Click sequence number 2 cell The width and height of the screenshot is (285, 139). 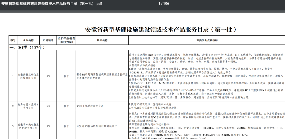(x=13, y=106)
